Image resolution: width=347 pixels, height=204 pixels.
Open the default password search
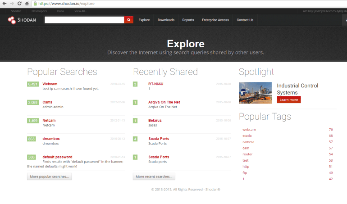(x=57, y=157)
